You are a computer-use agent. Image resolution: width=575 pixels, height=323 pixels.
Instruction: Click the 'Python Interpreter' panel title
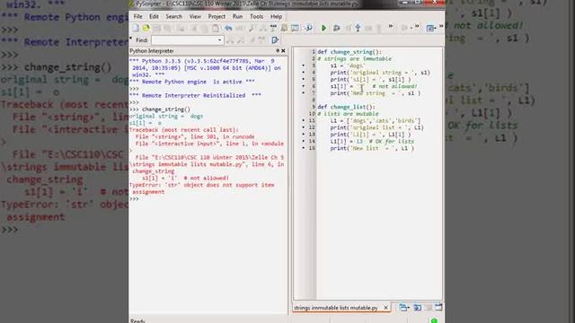[x=152, y=51]
